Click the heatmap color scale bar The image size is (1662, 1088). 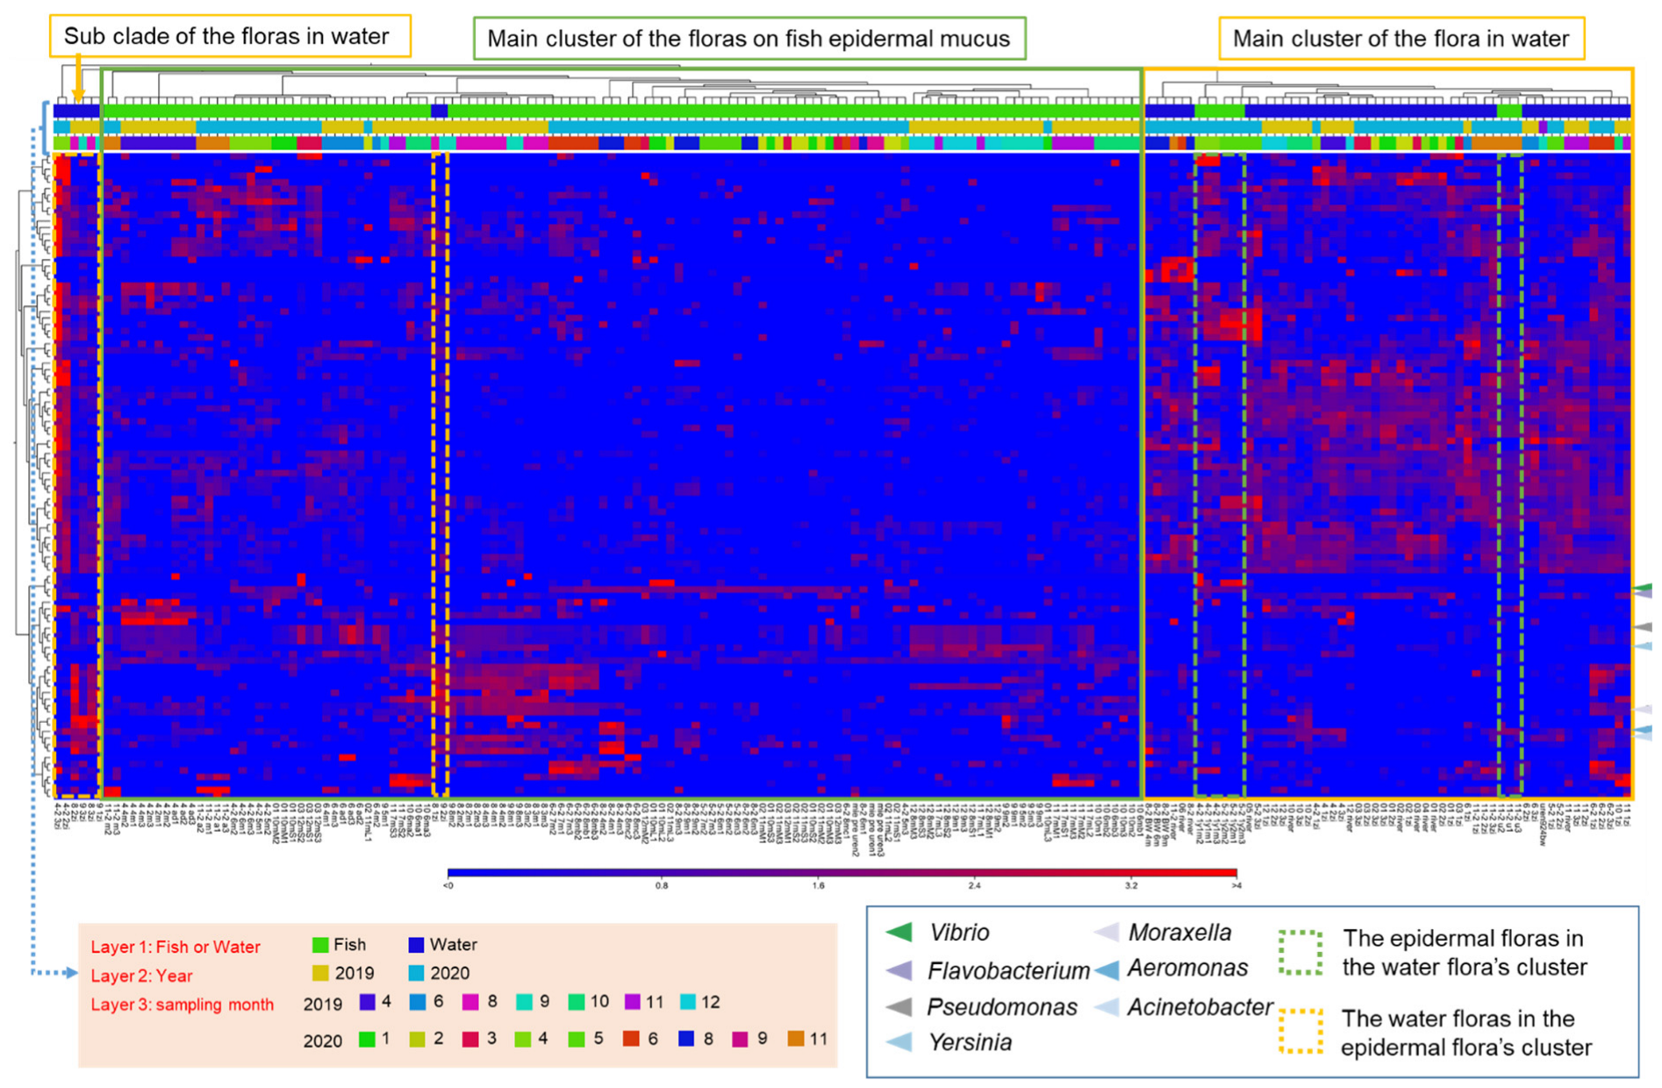pos(842,873)
